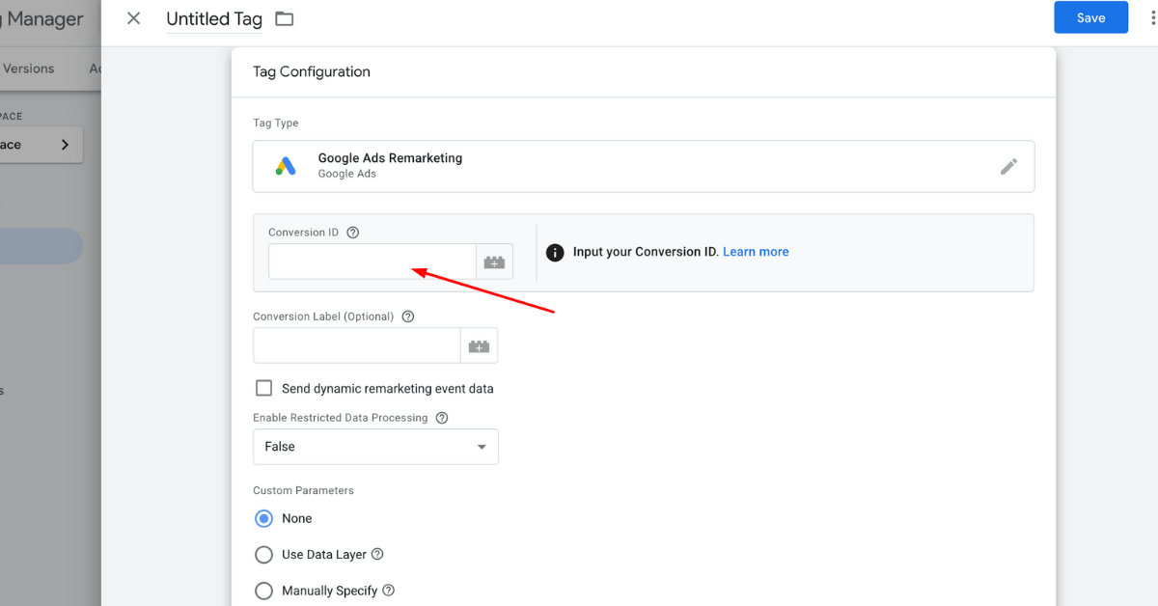Click the folder icon beside Untitled Tag

point(284,19)
